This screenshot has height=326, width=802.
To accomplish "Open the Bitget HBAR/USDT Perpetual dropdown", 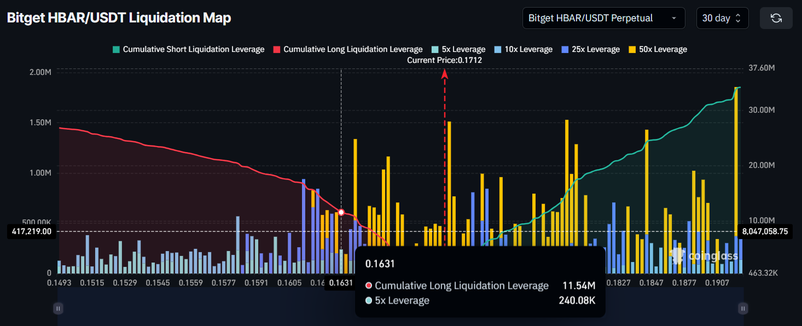I will [x=603, y=18].
